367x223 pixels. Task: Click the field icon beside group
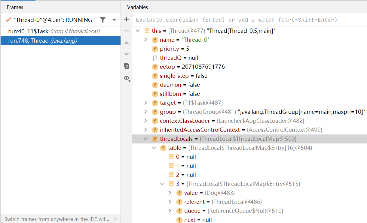coord(155,112)
